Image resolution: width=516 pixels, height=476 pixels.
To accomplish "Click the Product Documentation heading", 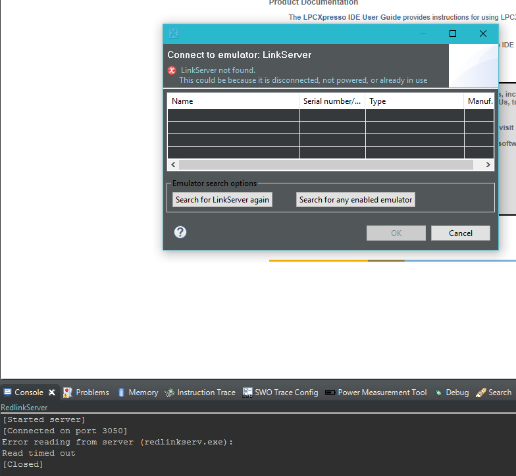I will pos(313,3).
